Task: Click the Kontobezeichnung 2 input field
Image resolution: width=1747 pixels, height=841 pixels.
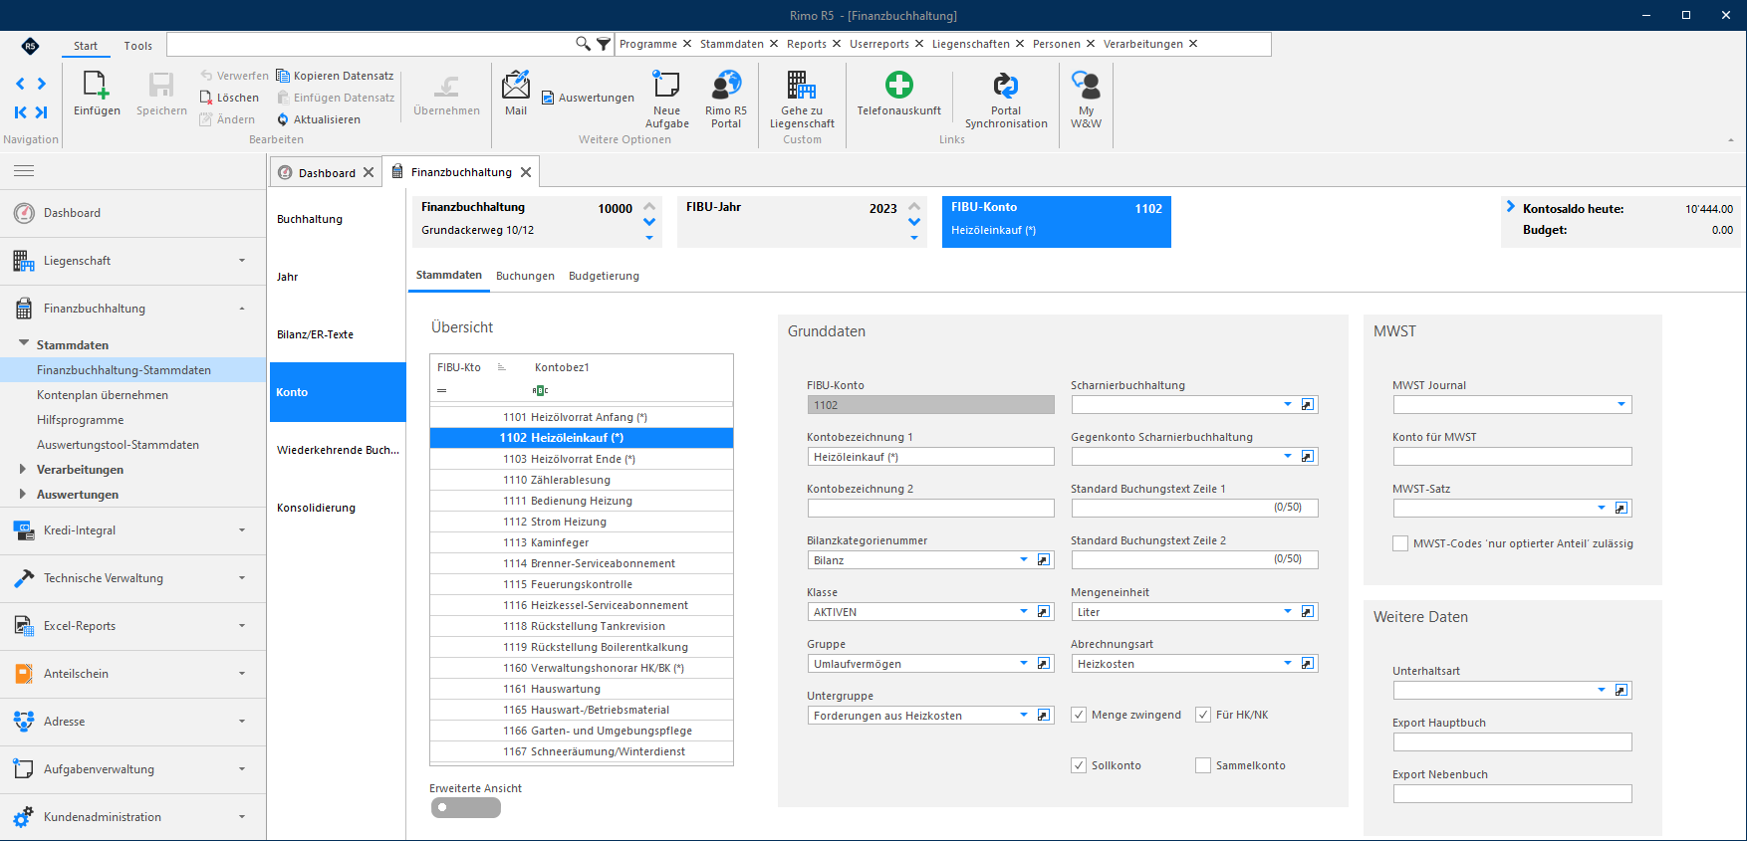Action: (930, 509)
